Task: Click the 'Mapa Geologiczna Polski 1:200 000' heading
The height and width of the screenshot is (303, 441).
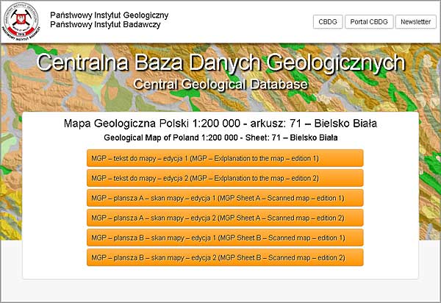Action: [x=220, y=124]
